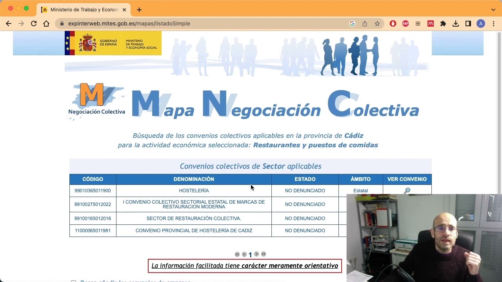Click current page number 1

(x=250, y=255)
